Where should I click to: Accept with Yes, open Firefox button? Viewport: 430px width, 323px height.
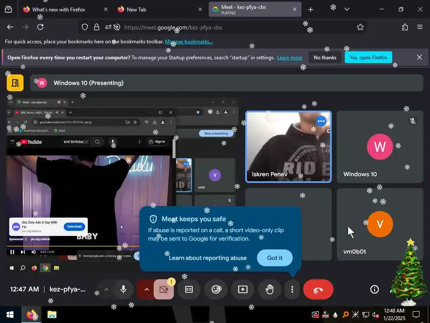click(x=368, y=57)
